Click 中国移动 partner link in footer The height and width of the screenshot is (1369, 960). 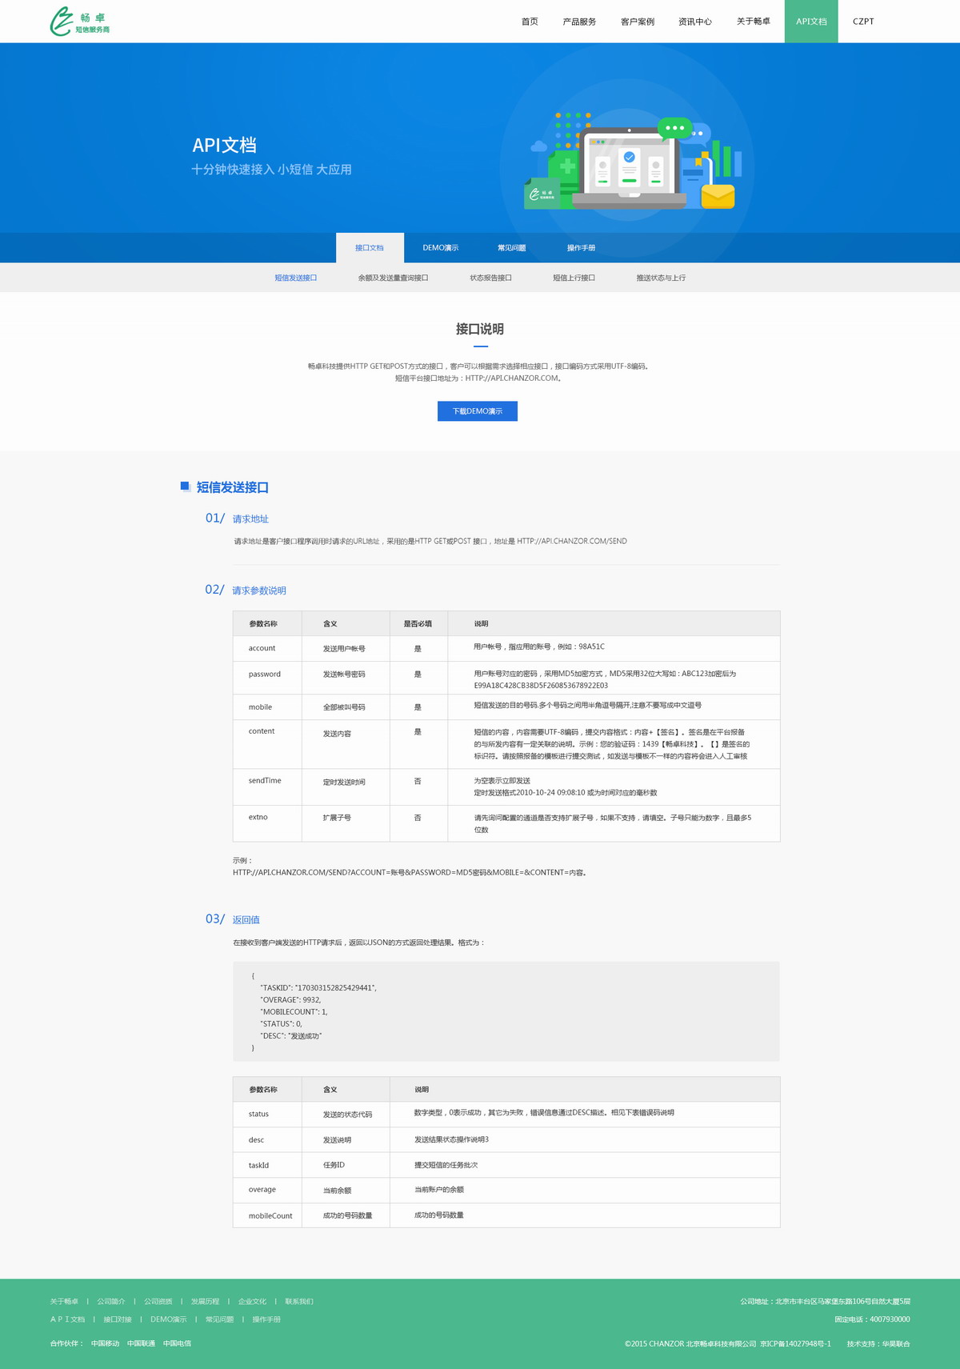point(105,1343)
